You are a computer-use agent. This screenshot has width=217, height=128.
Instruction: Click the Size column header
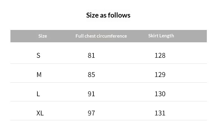[43, 36]
